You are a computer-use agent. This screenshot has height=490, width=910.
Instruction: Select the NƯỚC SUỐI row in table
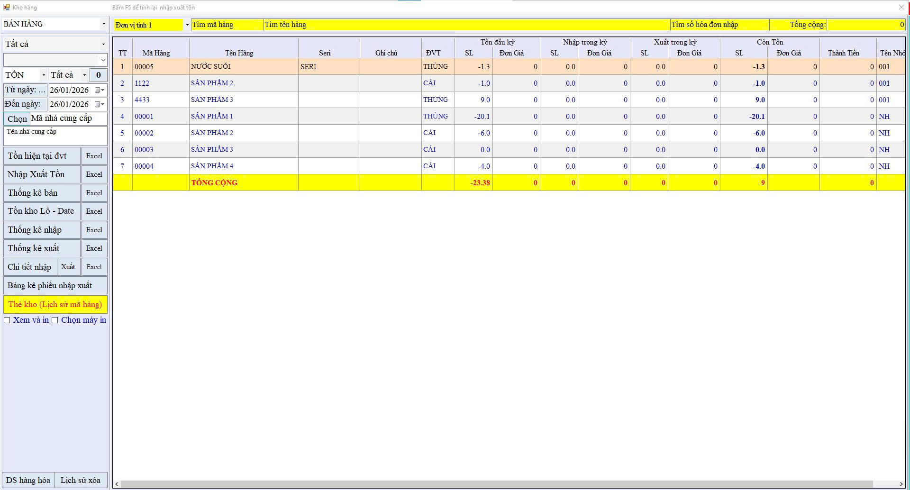[x=243, y=66]
